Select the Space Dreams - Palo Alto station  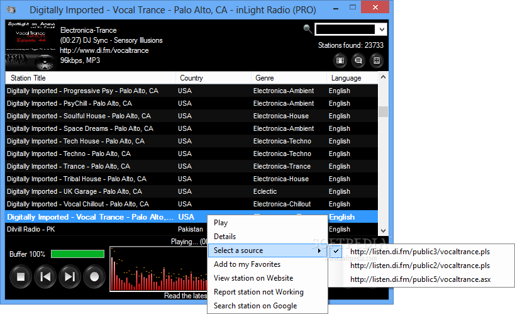point(192,128)
